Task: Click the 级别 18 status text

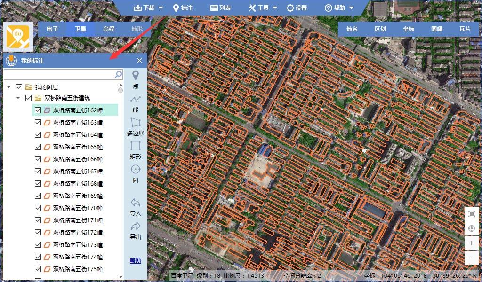Action: 209,275
